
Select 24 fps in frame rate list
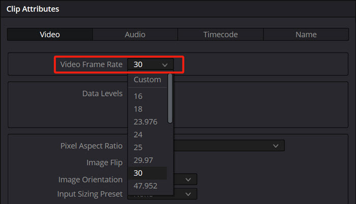tap(147, 134)
